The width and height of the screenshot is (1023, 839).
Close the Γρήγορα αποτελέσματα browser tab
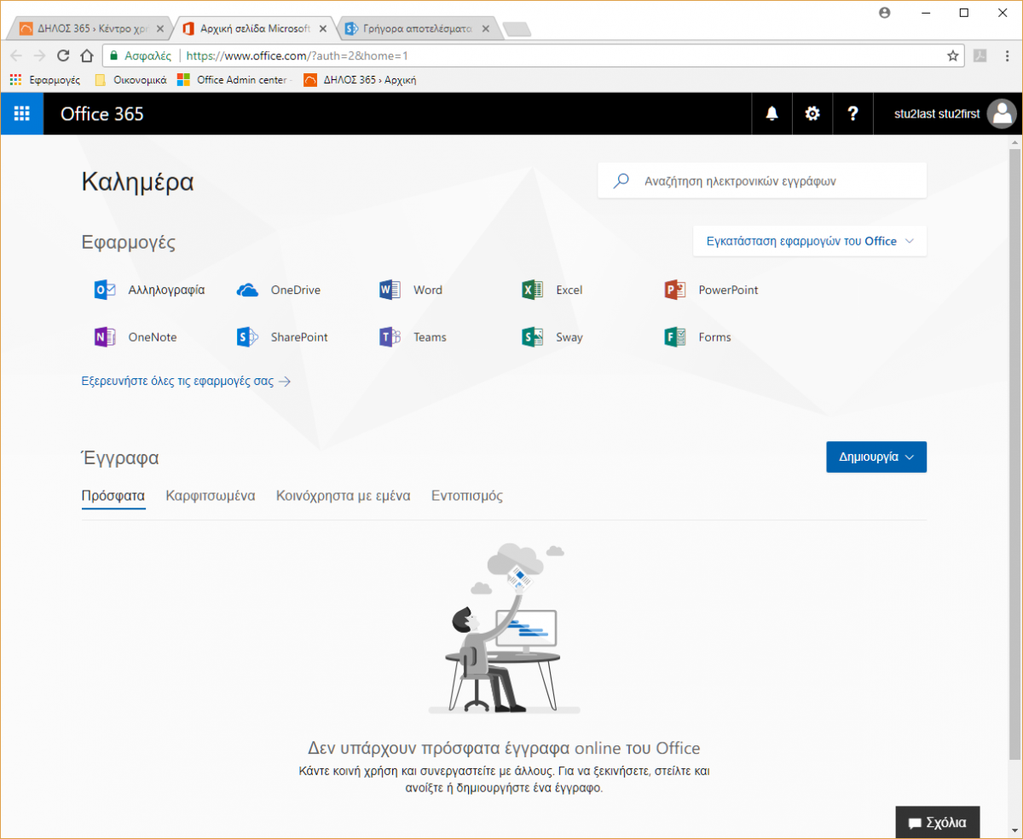click(486, 29)
